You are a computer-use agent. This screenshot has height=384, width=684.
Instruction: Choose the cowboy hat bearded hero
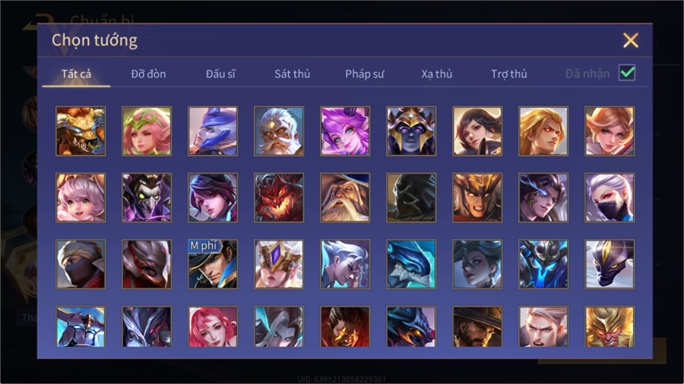[477, 326]
